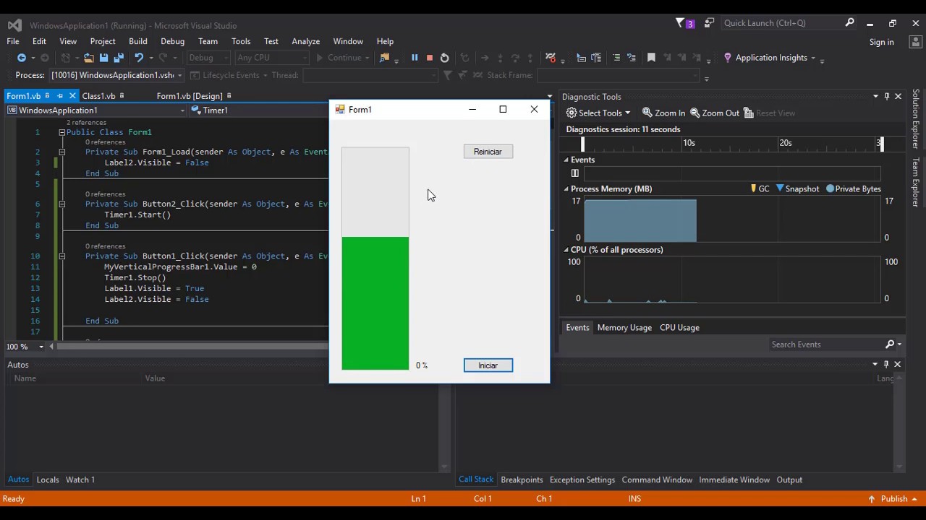The height and width of the screenshot is (520, 926).
Task: Click the Iniciar button in Form1
Action: [x=488, y=365]
